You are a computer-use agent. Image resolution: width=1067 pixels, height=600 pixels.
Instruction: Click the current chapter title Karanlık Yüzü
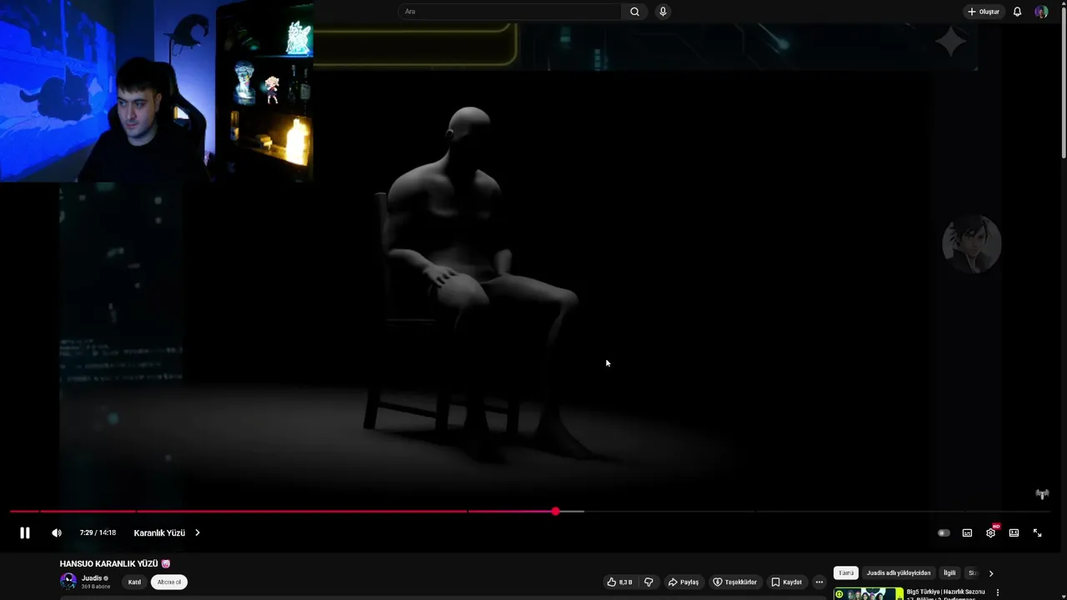[x=159, y=532]
